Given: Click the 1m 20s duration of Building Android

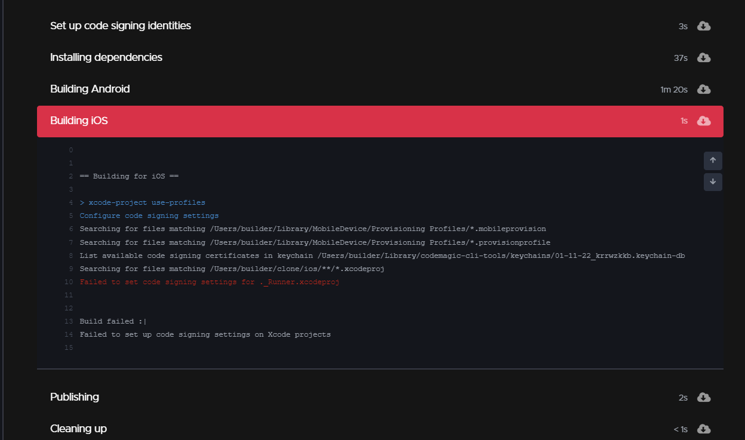Looking at the screenshot, I should [674, 90].
